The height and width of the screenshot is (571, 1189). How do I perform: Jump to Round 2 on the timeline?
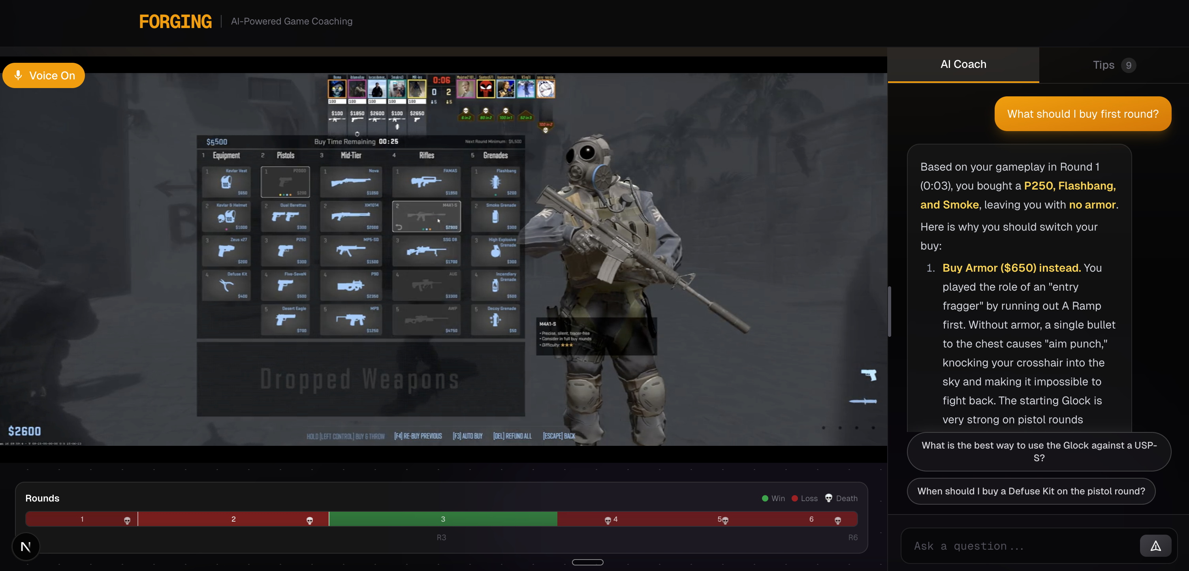(233, 519)
